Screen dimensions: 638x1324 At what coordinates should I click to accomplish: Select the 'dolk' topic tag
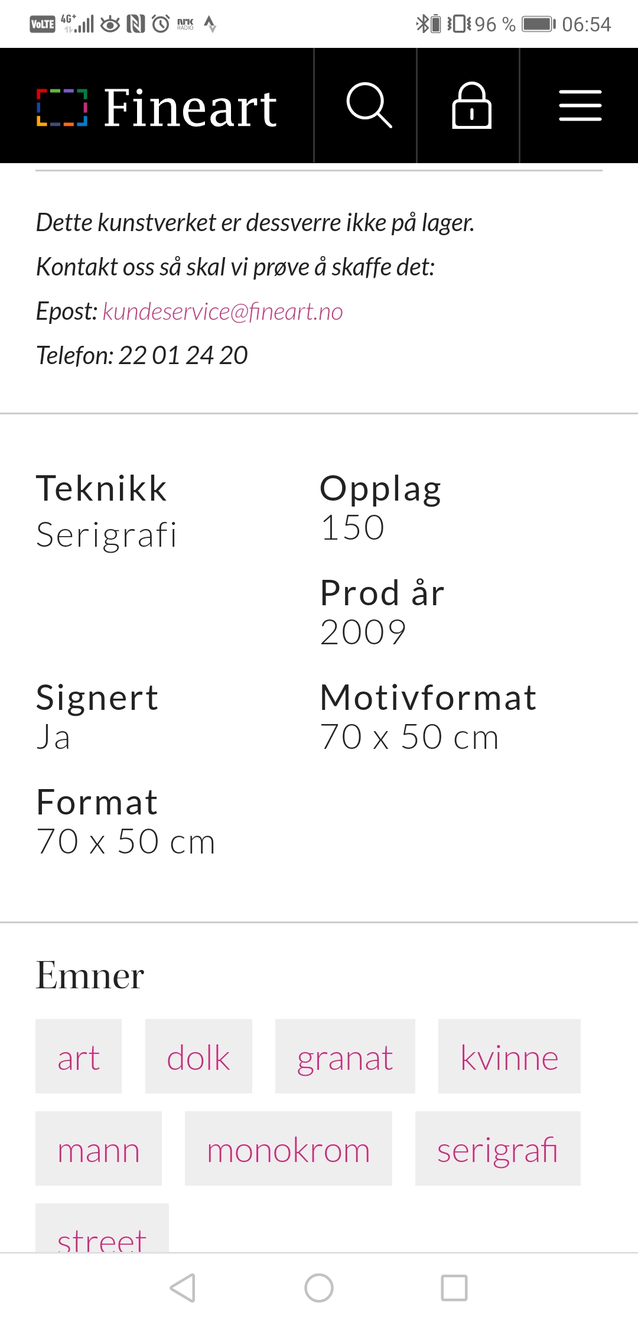198,1056
